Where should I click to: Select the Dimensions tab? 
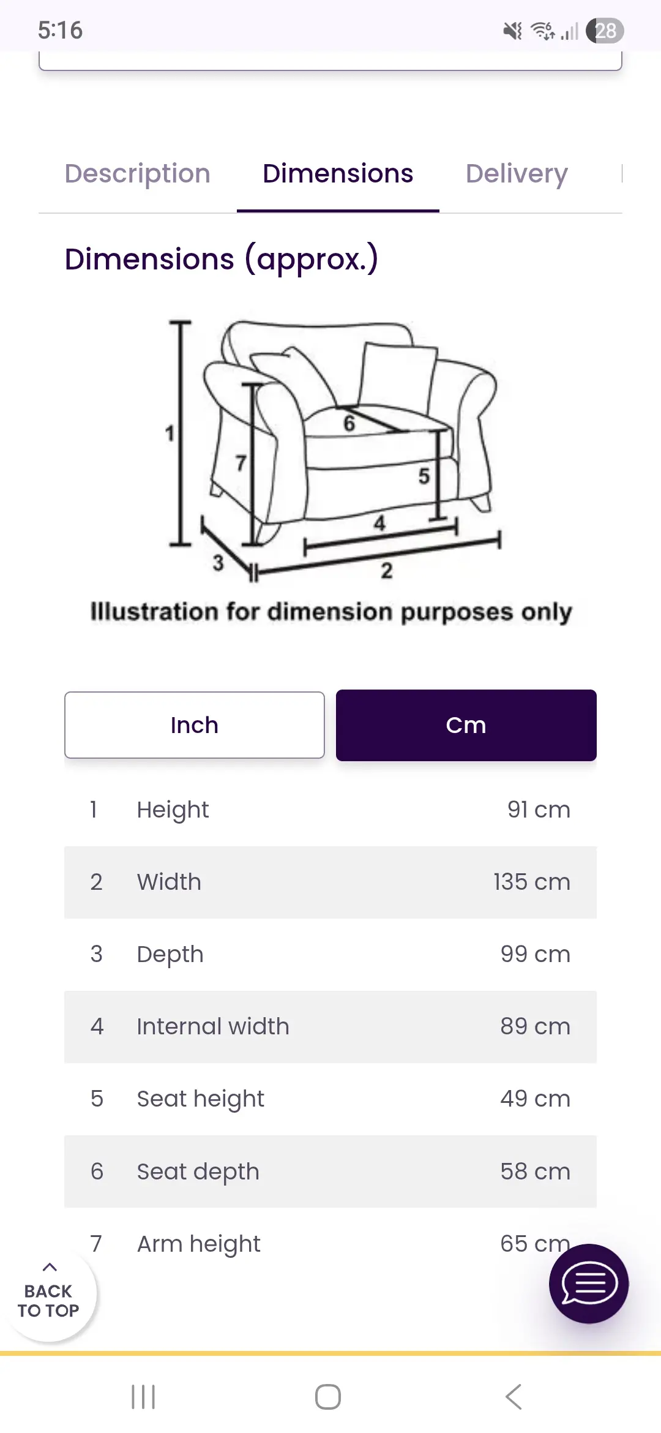[x=338, y=174]
